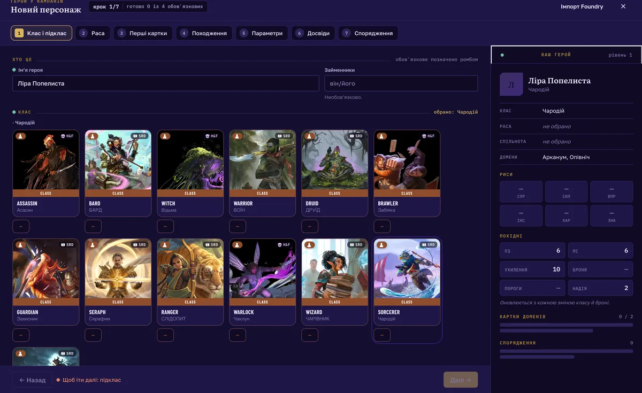Click the person icon on the Wizard card

click(x=310, y=245)
